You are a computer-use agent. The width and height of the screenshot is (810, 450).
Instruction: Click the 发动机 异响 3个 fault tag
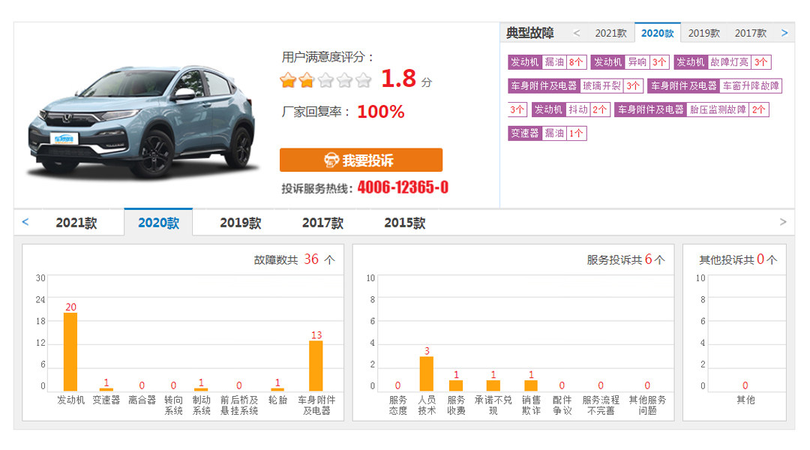pyautogui.click(x=630, y=62)
